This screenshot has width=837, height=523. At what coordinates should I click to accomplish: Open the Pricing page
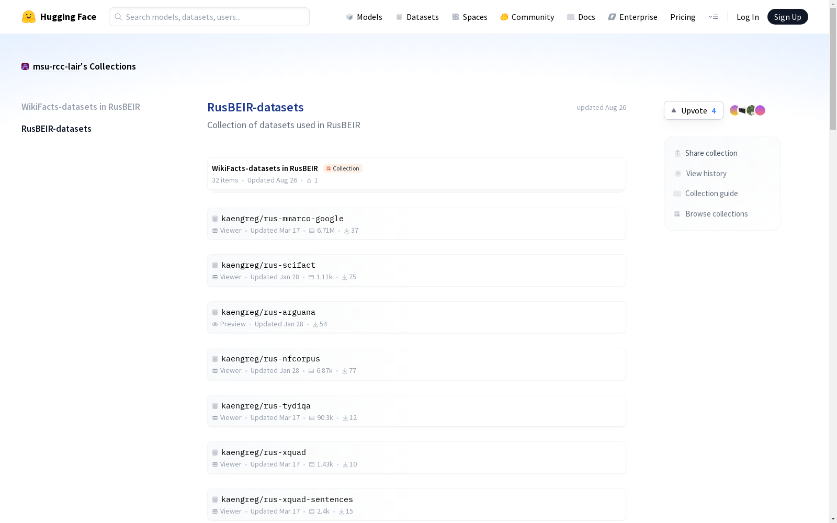coord(683,17)
